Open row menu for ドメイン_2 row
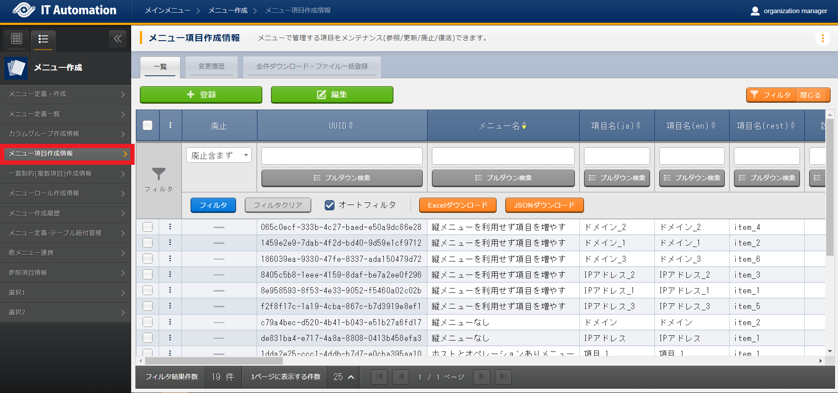838x393 pixels. click(170, 227)
